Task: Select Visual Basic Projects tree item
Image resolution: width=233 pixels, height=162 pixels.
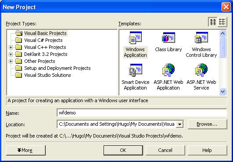Action: point(45,33)
